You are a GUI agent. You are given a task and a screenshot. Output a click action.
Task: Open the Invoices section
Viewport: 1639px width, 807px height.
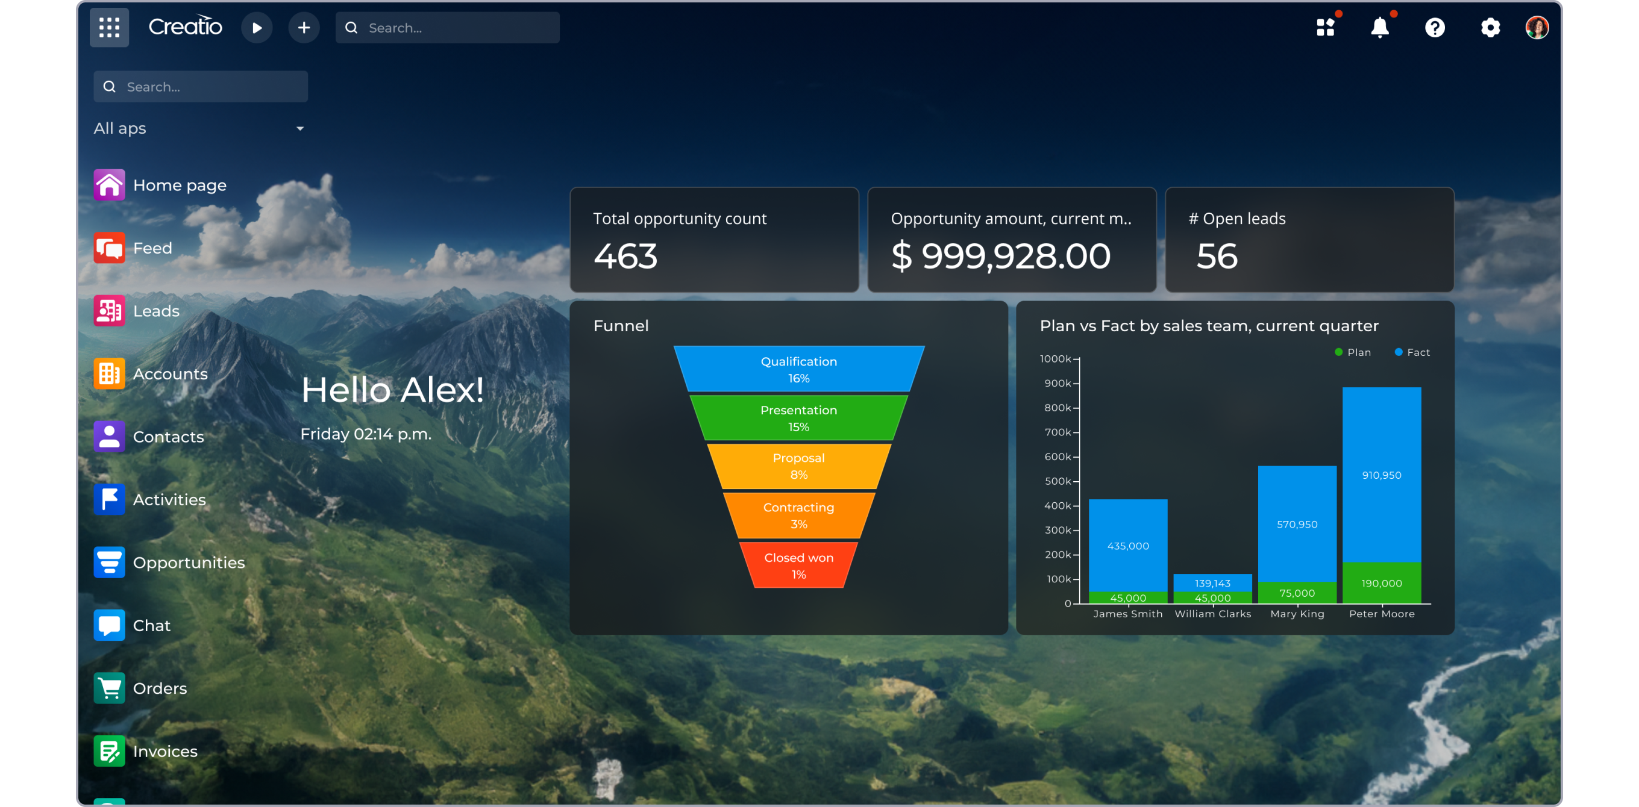pos(165,751)
